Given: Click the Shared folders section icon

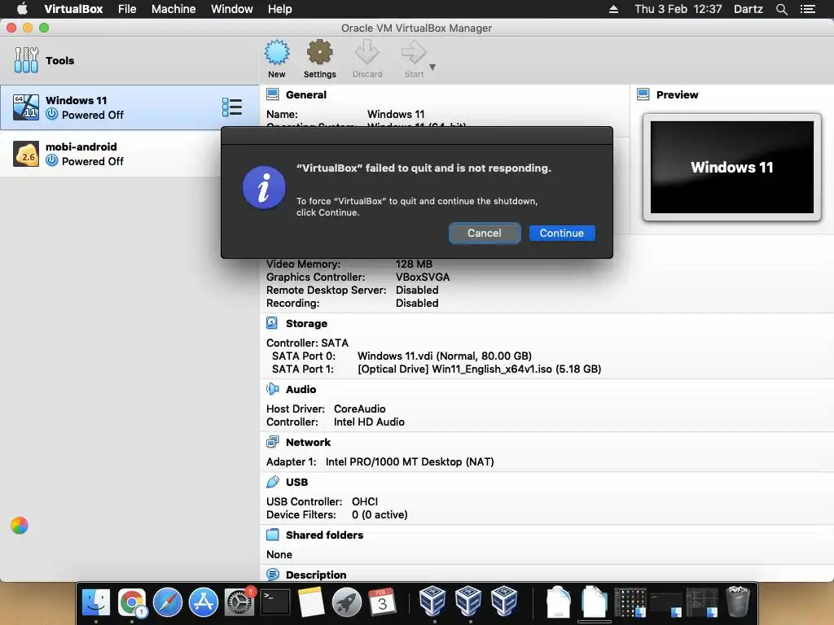Looking at the screenshot, I should (x=272, y=535).
